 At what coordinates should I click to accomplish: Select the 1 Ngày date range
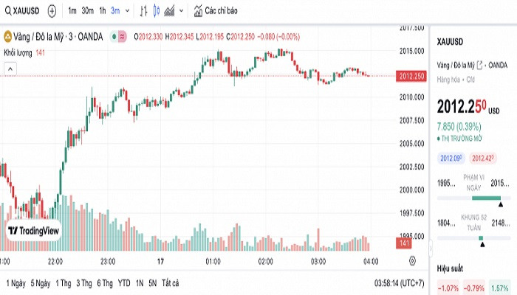(x=16, y=283)
